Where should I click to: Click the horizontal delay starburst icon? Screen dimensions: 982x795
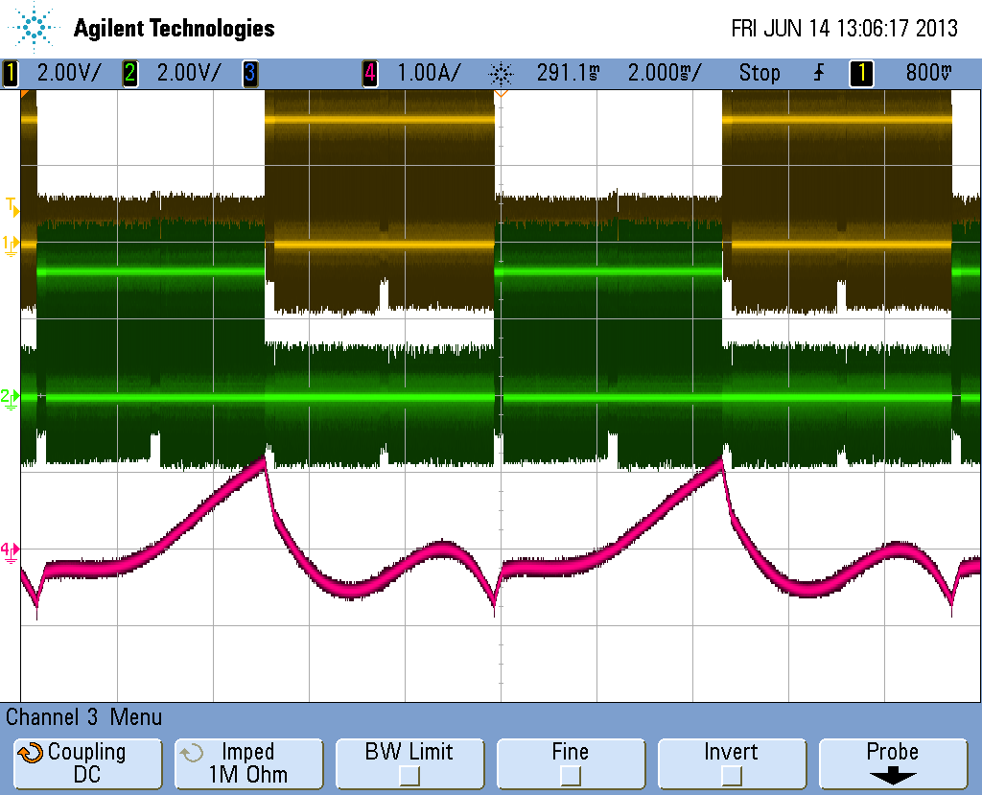click(x=501, y=74)
